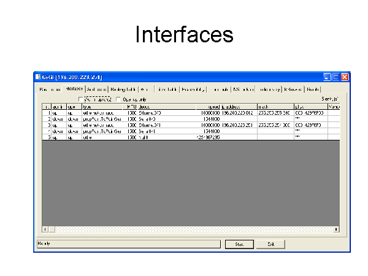Toggle the Oper up only checkbox
The height and width of the screenshot is (276, 368).
[x=118, y=99]
